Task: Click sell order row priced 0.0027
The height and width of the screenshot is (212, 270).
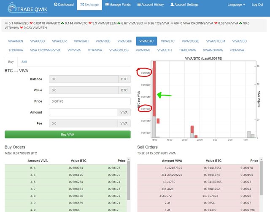Action: (198, 203)
